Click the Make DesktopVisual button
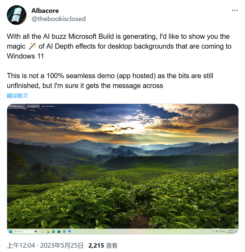The height and width of the screenshot is (252, 245). pyautogui.click(x=16, y=106)
